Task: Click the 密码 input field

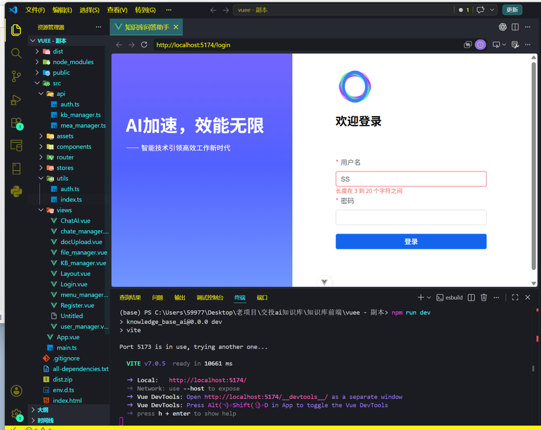Action: (x=411, y=217)
